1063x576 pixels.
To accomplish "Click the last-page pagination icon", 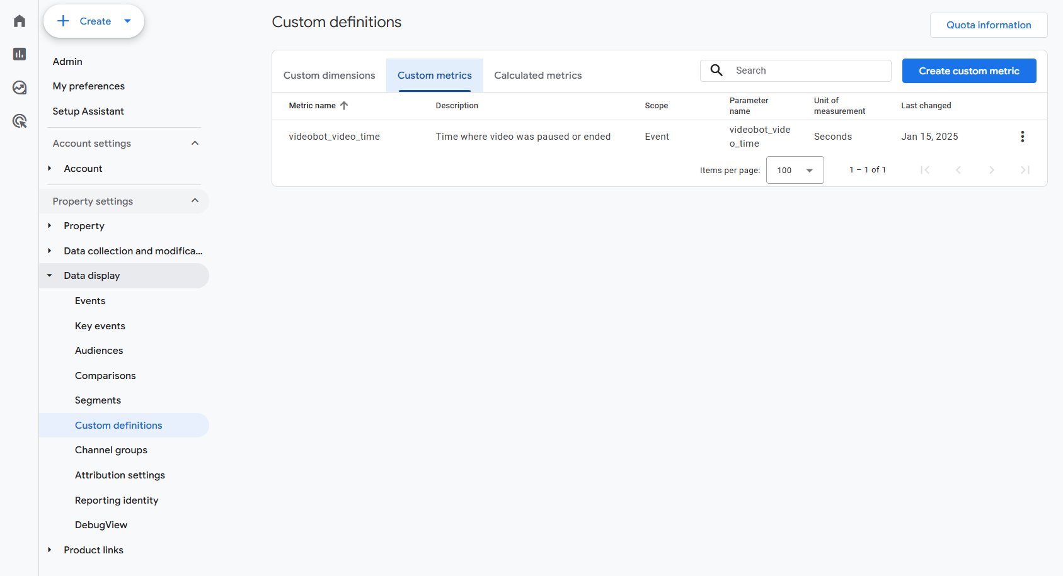I will pyautogui.click(x=1025, y=169).
